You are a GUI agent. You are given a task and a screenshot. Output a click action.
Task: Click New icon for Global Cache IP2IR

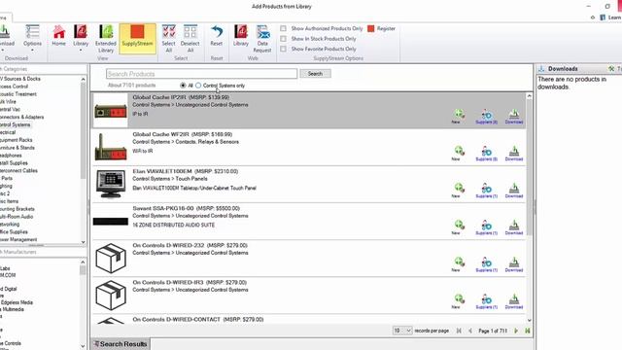[x=459, y=116]
